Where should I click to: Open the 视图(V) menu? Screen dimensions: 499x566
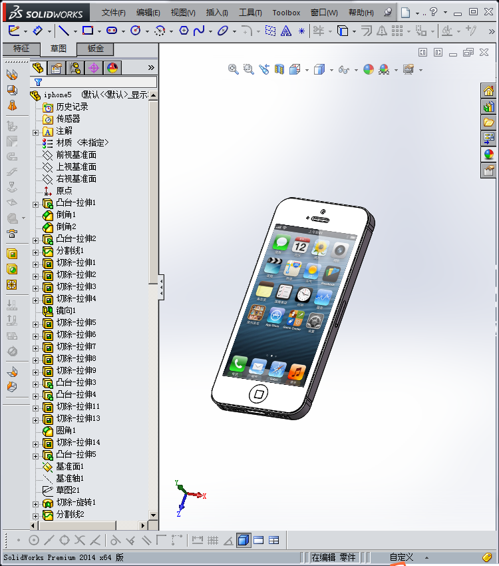183,13
